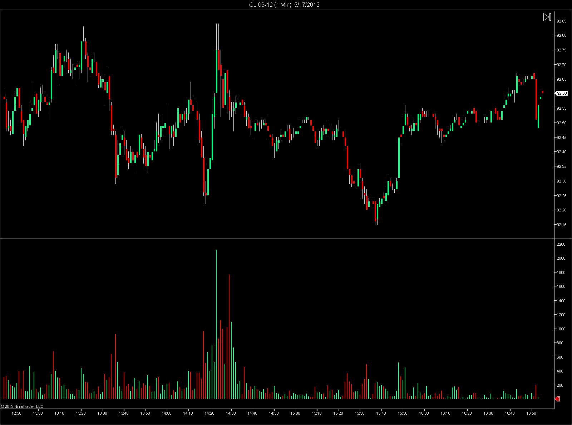Click the 14:00 time axis label

167,413
